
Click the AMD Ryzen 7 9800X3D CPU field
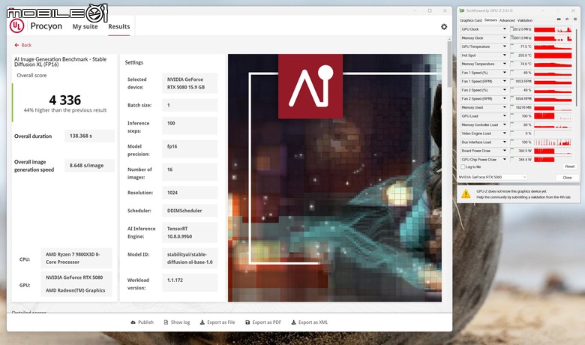tap(76, 258)
